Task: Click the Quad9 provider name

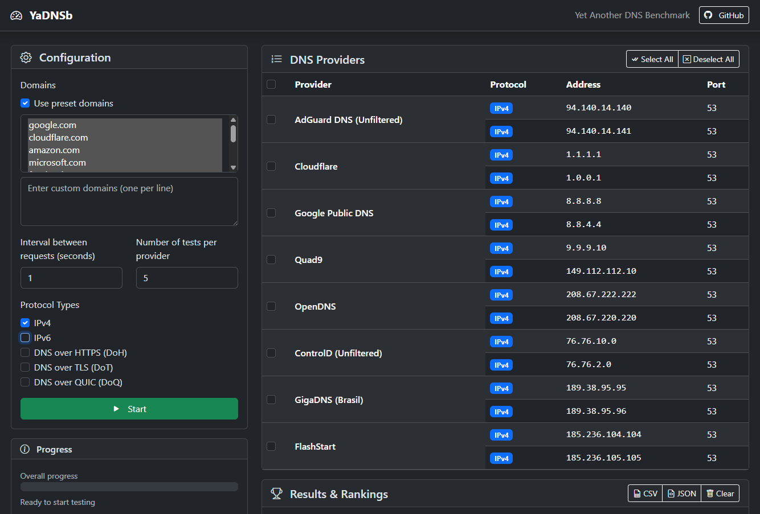Action: point(308,260)
